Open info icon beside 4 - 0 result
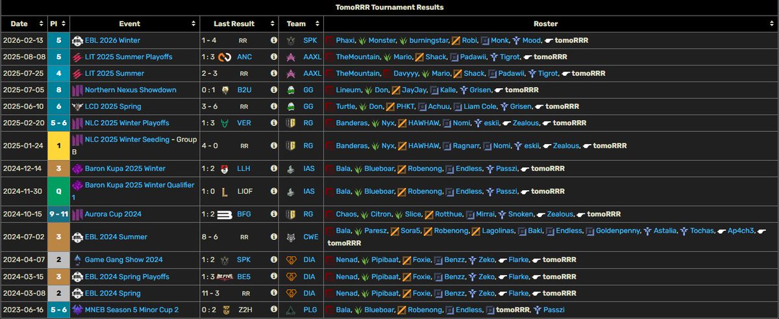The height and width of the screenshot is (319, 779). click(273, 146)
